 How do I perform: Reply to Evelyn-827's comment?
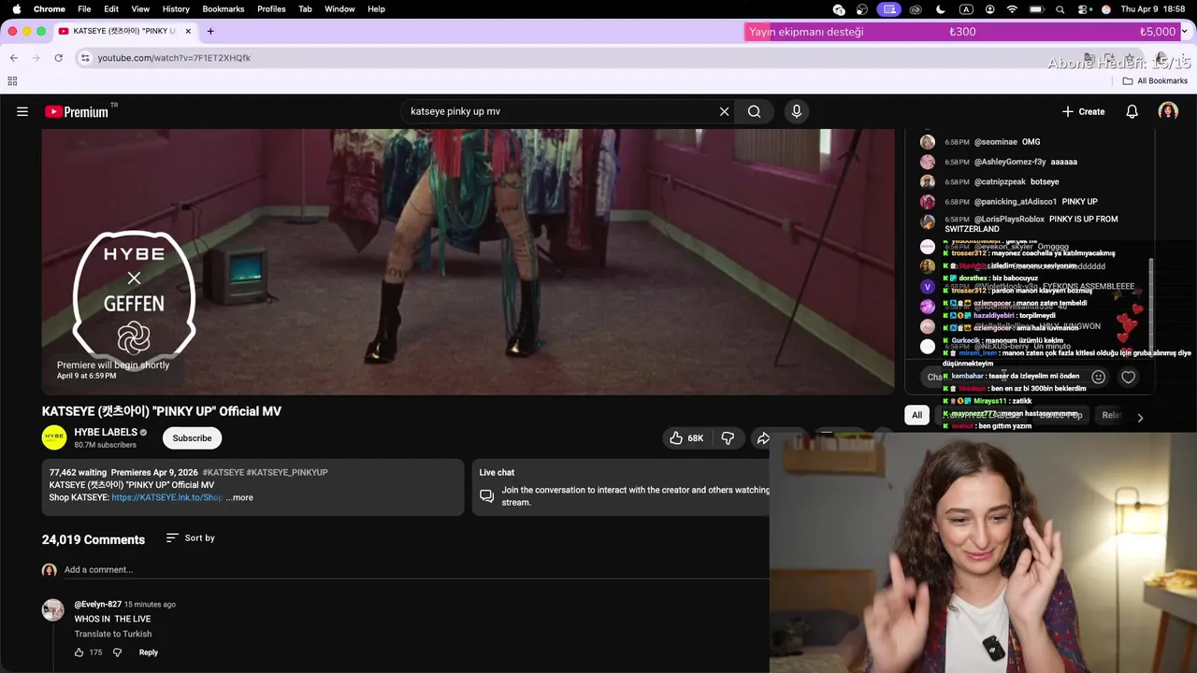point(149,652)
